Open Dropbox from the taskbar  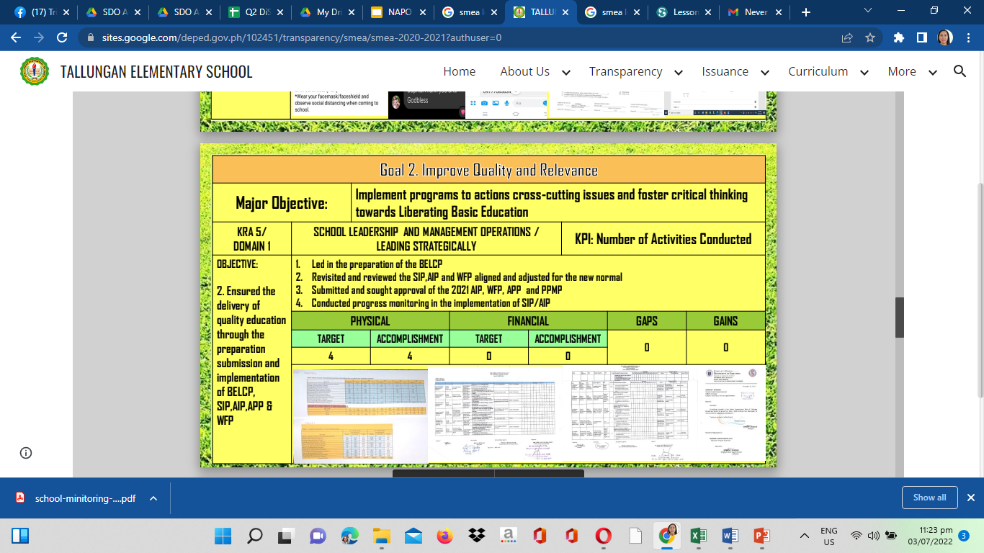(476, 536)
